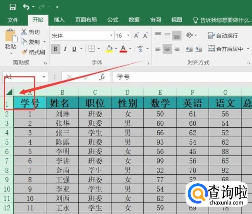The image size is (252, 214).
Task: Expand the borders dropdown arrow
Action: click(x=99, y=49)
